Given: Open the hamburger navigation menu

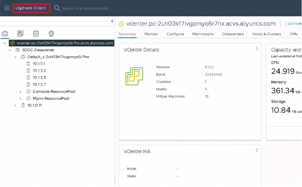Looking at the screenshot, I should (x=7, y=8).
